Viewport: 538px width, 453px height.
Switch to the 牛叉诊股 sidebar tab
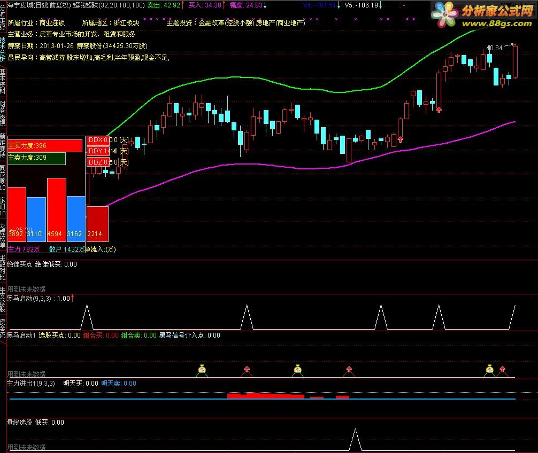(3, 300)
